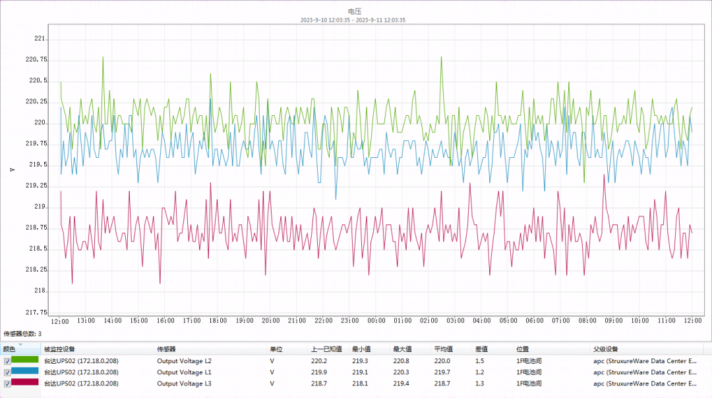Image resolution: width=712 pixels, height=398 pixels.
Task: Click the 电压 chart title
Action: 355,11
